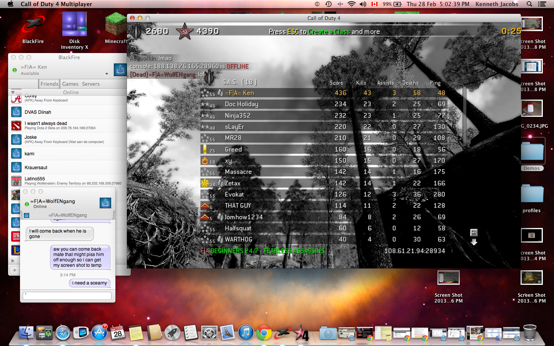Open Notification Center from the menu bar

click(542, 4)
